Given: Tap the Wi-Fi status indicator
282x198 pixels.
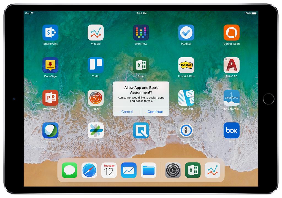Looking at the screenshot, I should tap(32, 13).
